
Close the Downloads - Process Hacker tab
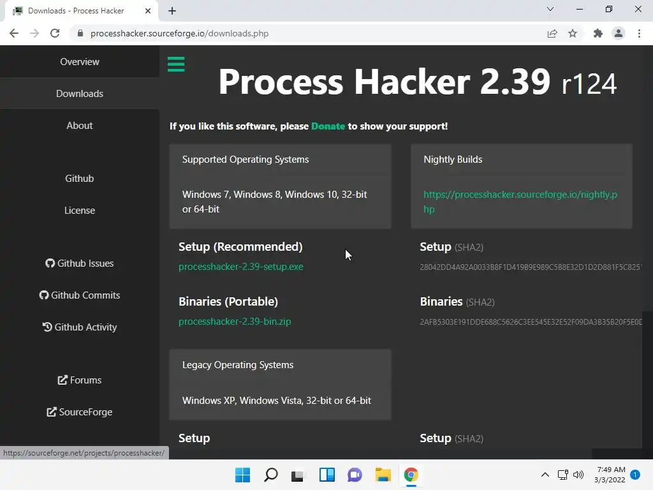click(x=148, y=11)
